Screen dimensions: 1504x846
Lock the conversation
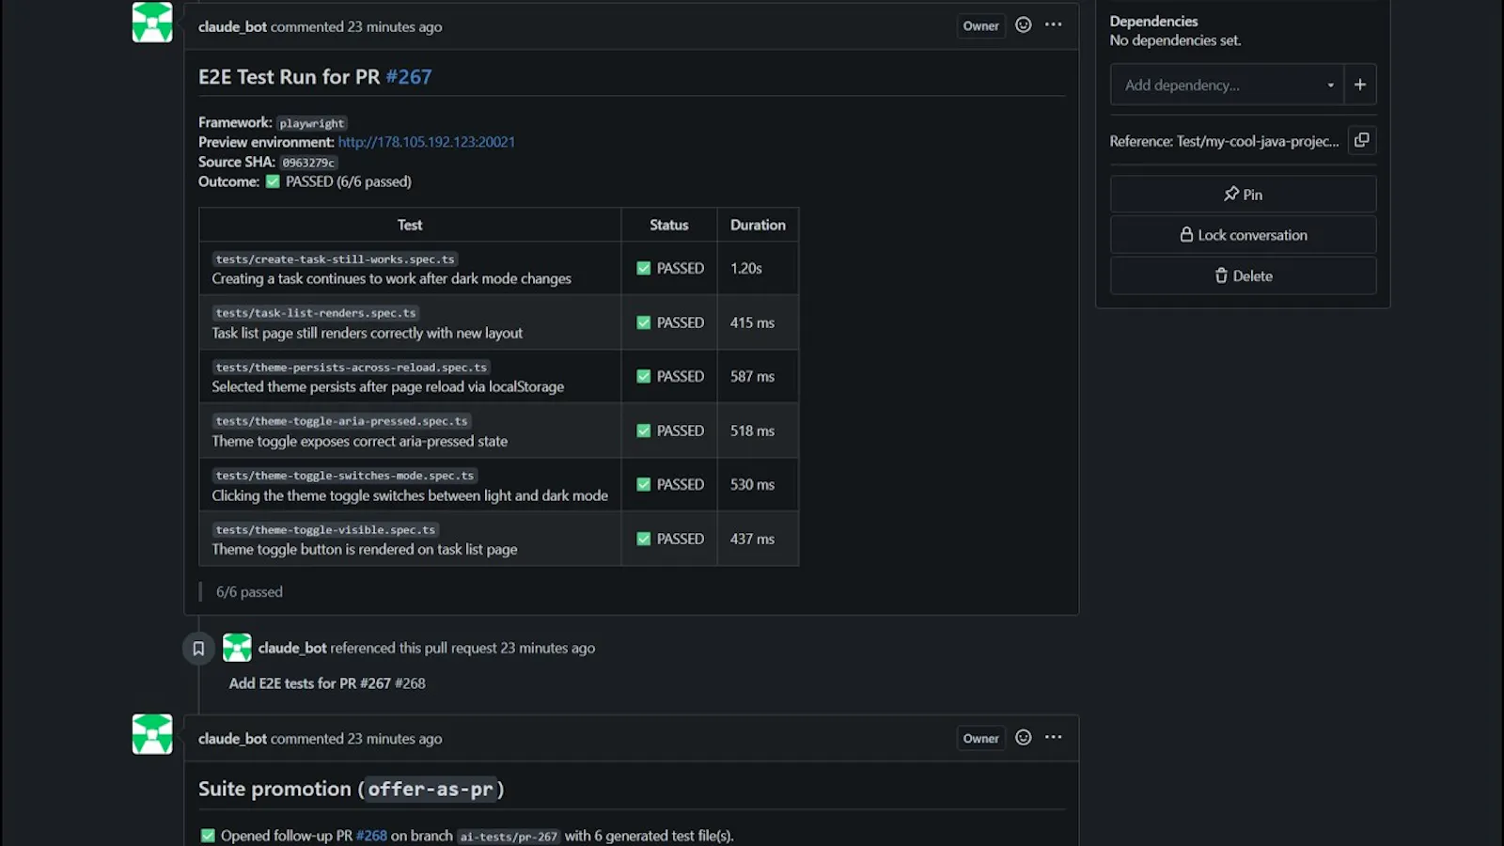point(1243,235)
